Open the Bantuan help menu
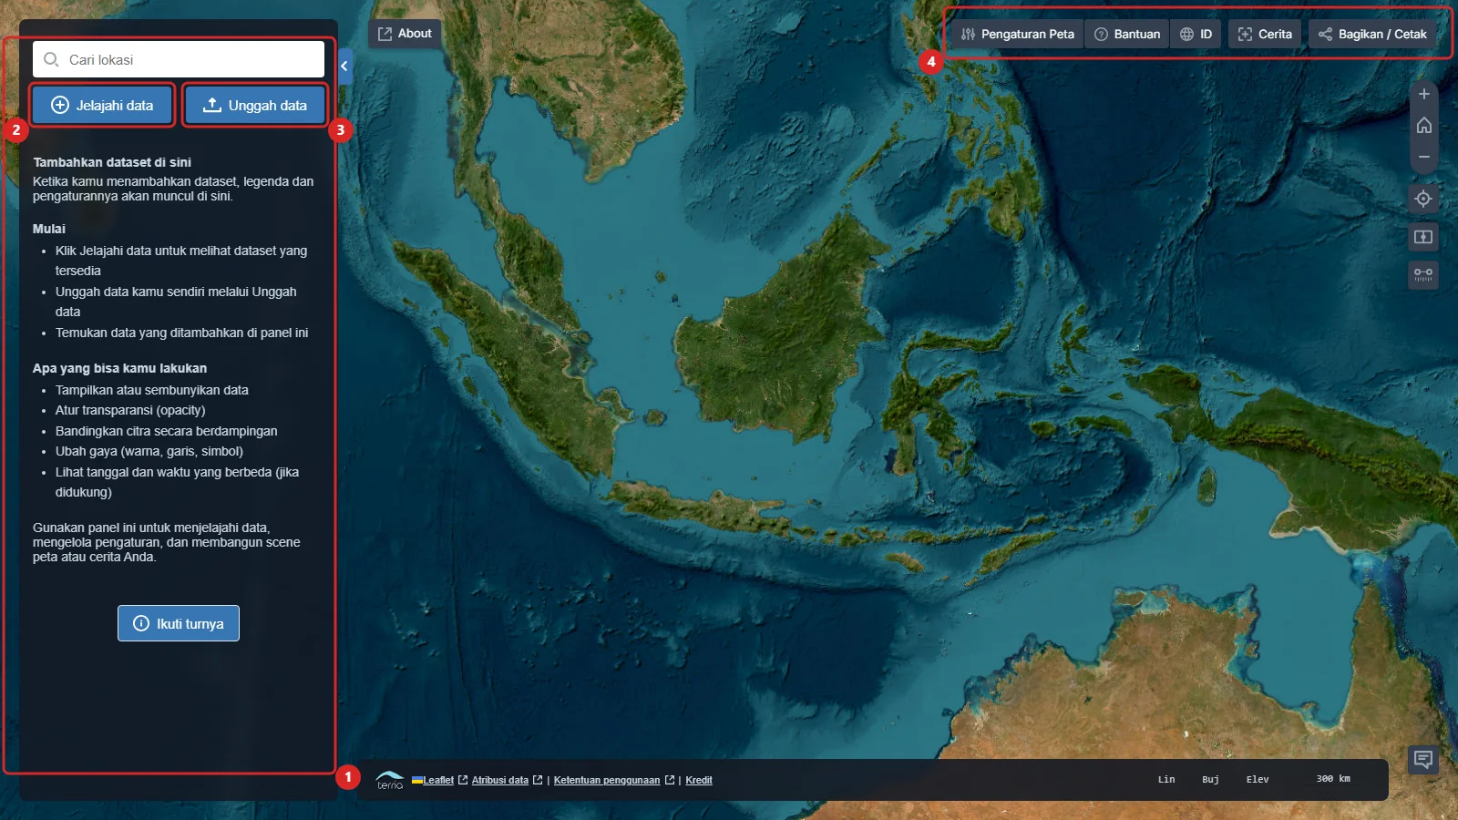1458x820 pixels. [1127, 34]
